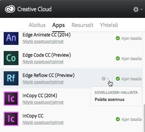Choose Poista asennus from the popup menu
Image resolution: width=145 pixels, height=132 pixels.
[x=109, y=100]
